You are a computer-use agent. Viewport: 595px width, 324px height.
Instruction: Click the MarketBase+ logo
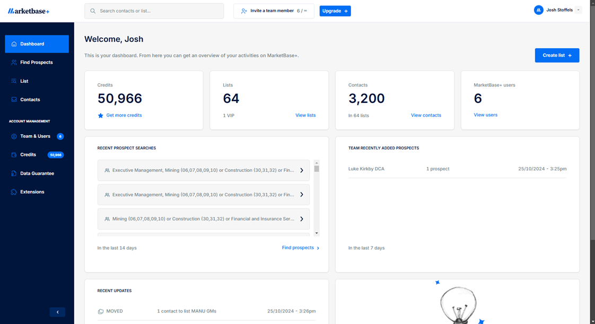[x=29, y=11]
